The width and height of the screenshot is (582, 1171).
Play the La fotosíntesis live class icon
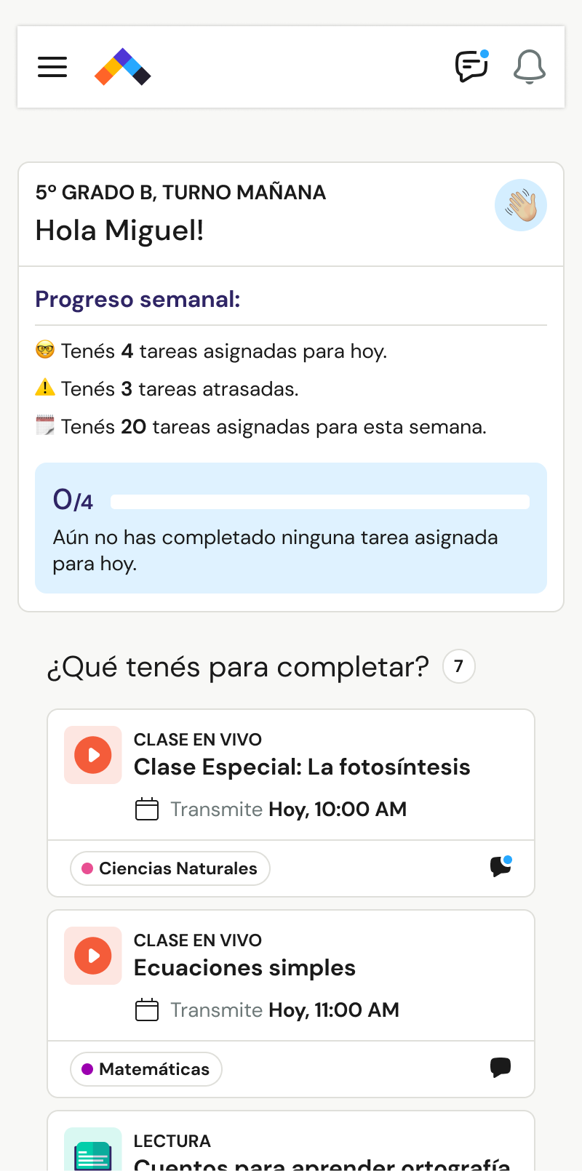(93, 755)
